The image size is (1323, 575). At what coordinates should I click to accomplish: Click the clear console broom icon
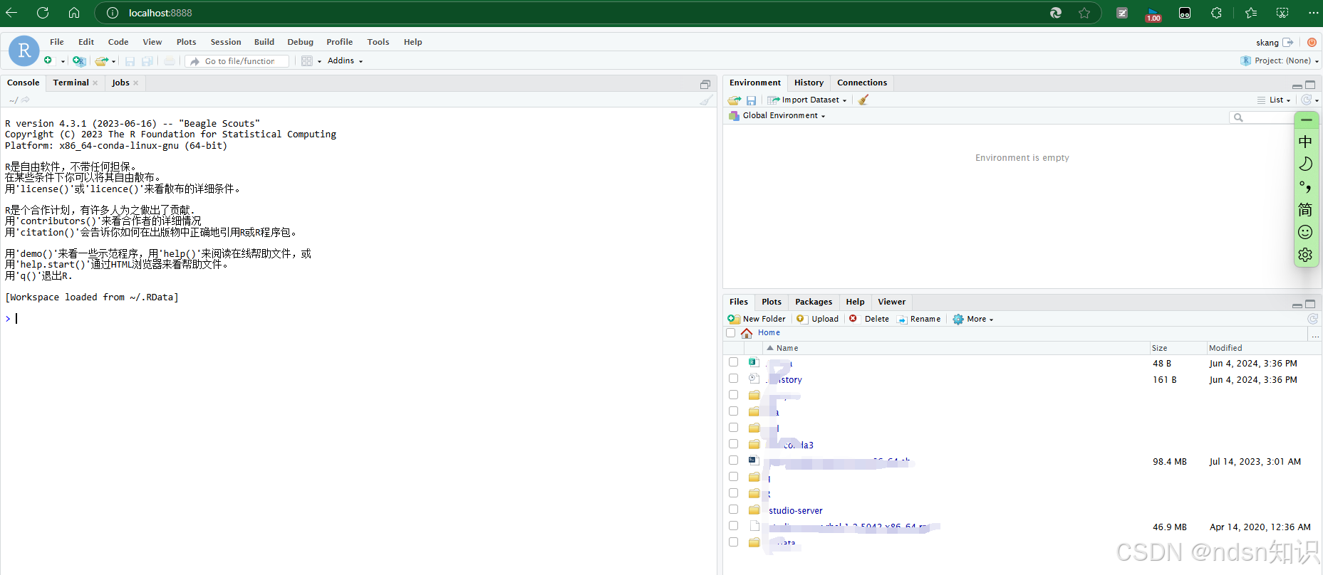(x=705, y=100)
